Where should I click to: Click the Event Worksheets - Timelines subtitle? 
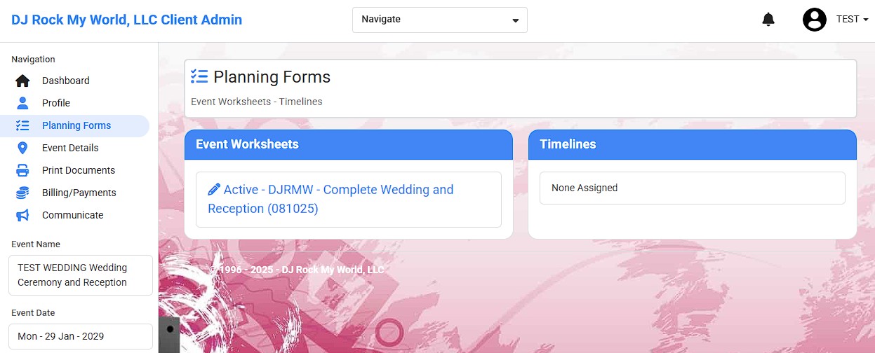pos(257,102)
